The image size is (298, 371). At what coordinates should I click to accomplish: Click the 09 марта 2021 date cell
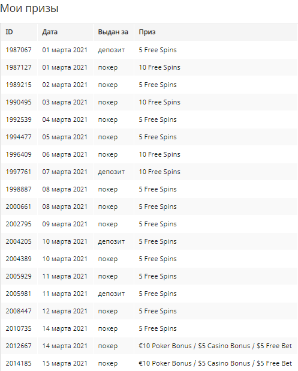click(65, 224)
